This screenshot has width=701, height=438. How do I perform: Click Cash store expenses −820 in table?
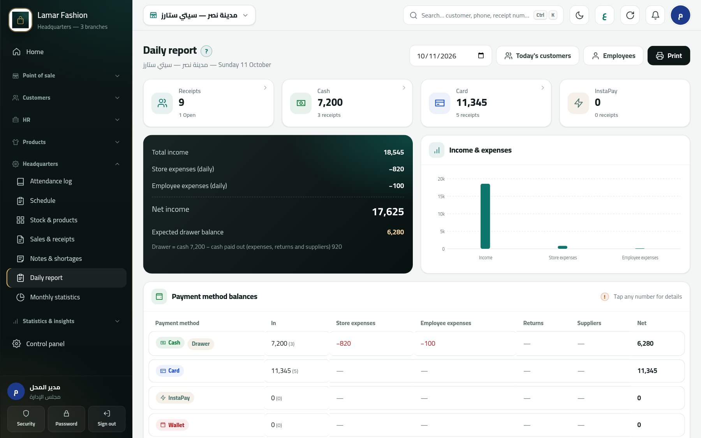pyautogui.click(x=343, y=343)
